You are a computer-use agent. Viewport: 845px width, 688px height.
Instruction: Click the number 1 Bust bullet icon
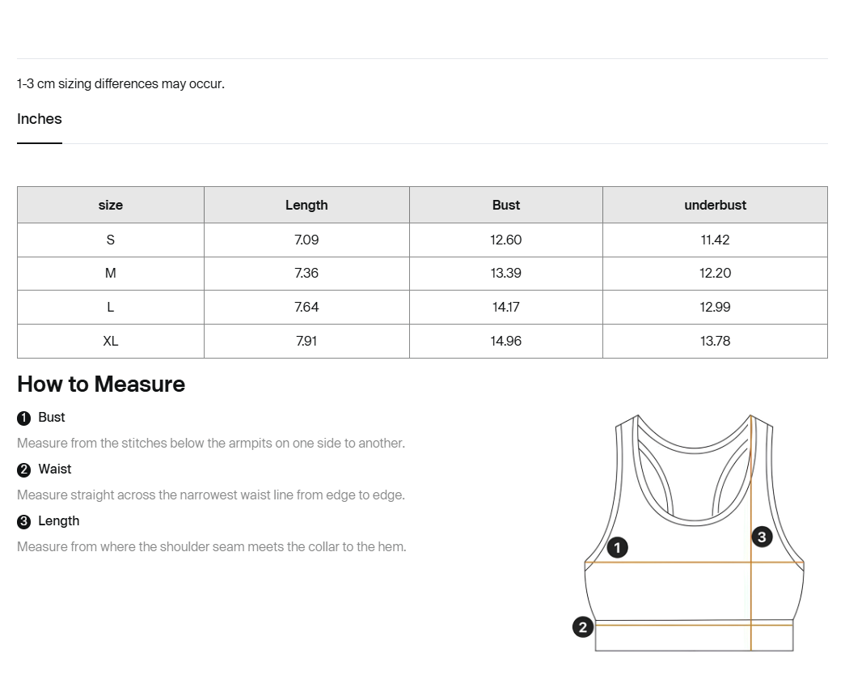(23, 418)
